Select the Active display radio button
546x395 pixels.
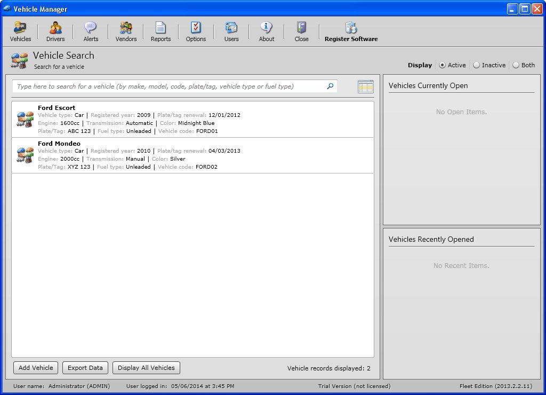pyautogui.click(x=441, y=65)
